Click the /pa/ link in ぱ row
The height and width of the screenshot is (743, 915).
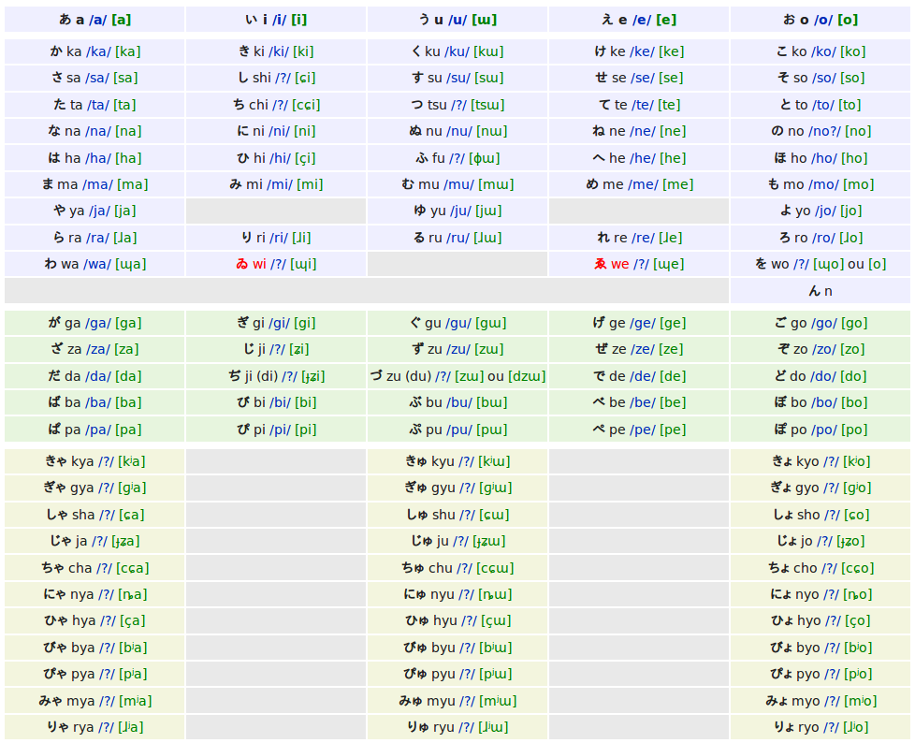(x=98, y=430)
